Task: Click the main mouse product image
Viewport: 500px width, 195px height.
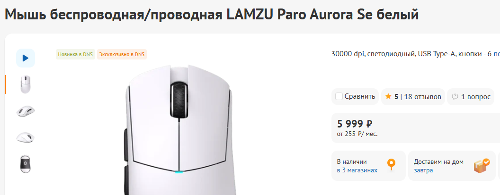Action: coord(179,130)
